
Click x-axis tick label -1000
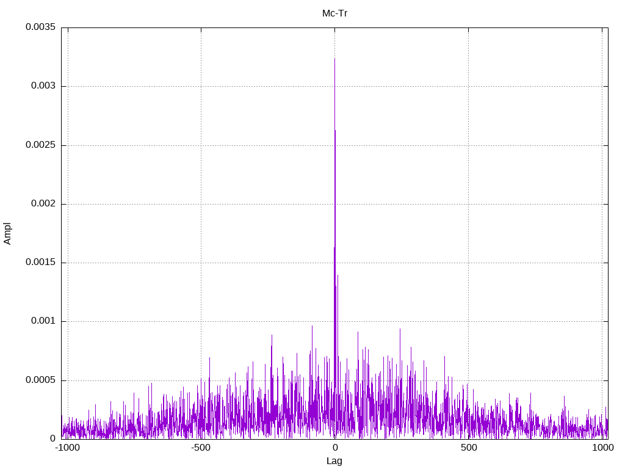click(68, 448)
